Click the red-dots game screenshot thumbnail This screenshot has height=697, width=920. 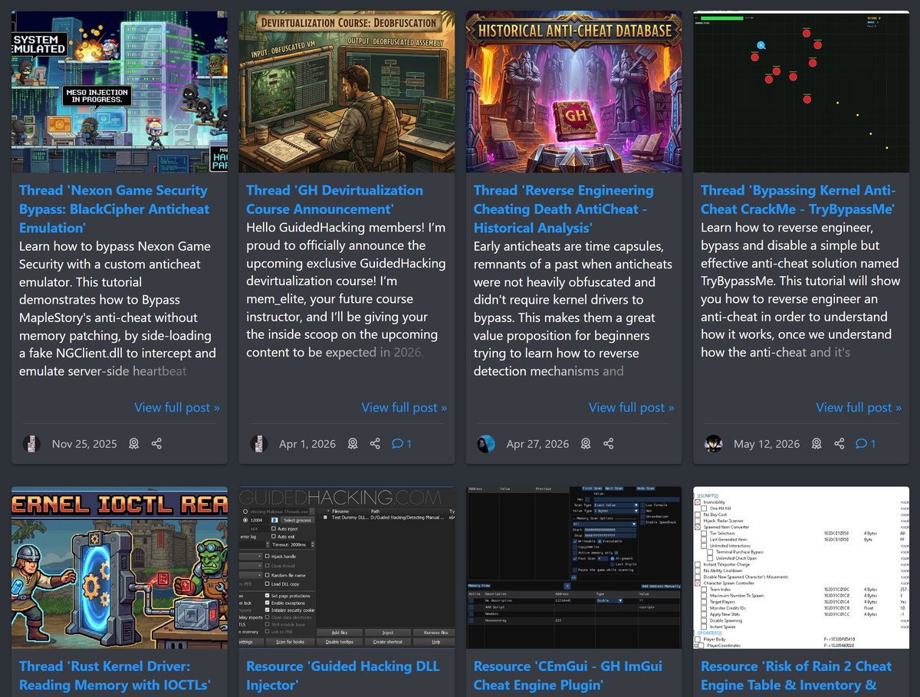tap(801, 91)
